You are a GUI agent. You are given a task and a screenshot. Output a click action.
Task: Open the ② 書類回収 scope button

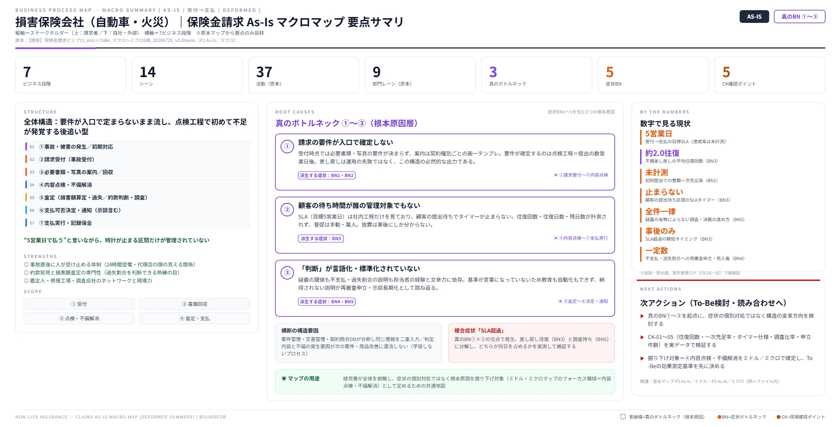[194, 304]
